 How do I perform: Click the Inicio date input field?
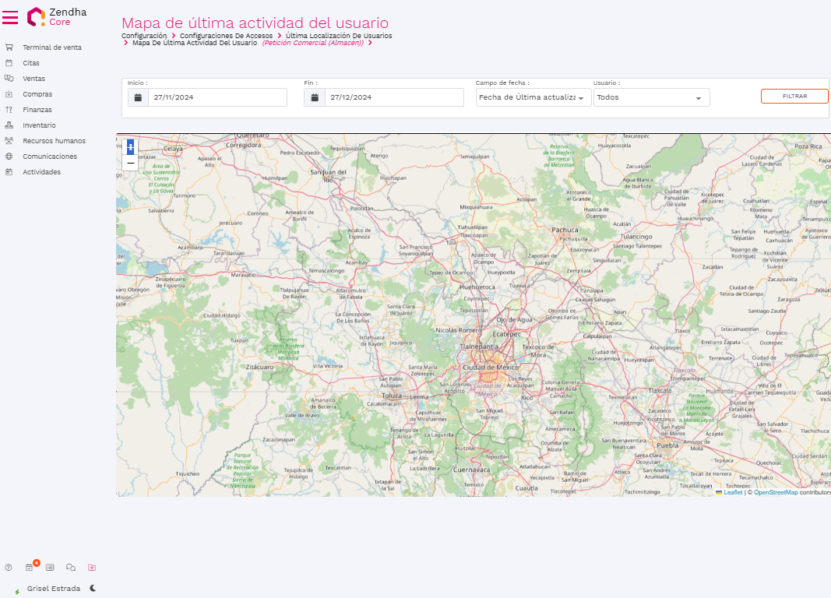tap(217, 97)
